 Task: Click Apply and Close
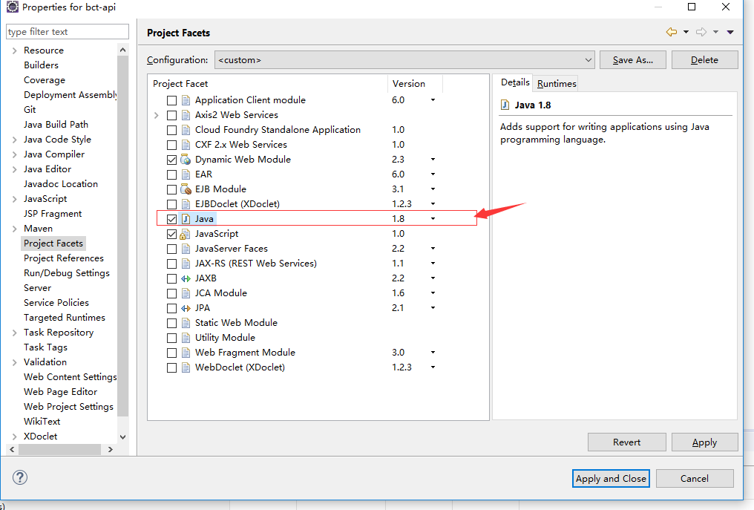(611, 478)
